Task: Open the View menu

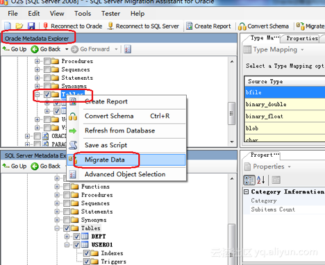Action: coord(57,14)
